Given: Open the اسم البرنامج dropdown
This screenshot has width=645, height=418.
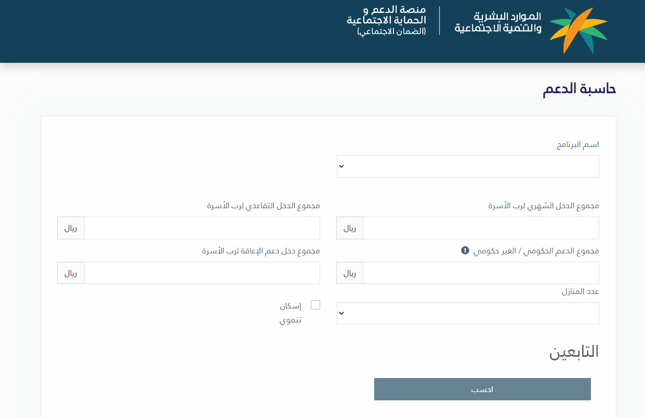Looking at the screenshot, I should pyautogui.click(x=468, y=166).
